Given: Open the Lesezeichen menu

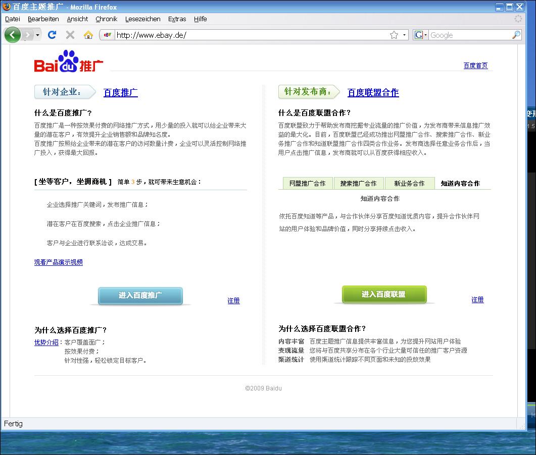Looking at the screenshot, I should coord(142,19).
